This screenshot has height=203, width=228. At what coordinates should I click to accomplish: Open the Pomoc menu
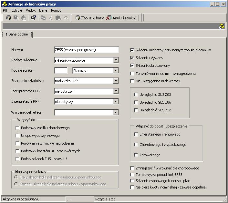tap(56, 10)
